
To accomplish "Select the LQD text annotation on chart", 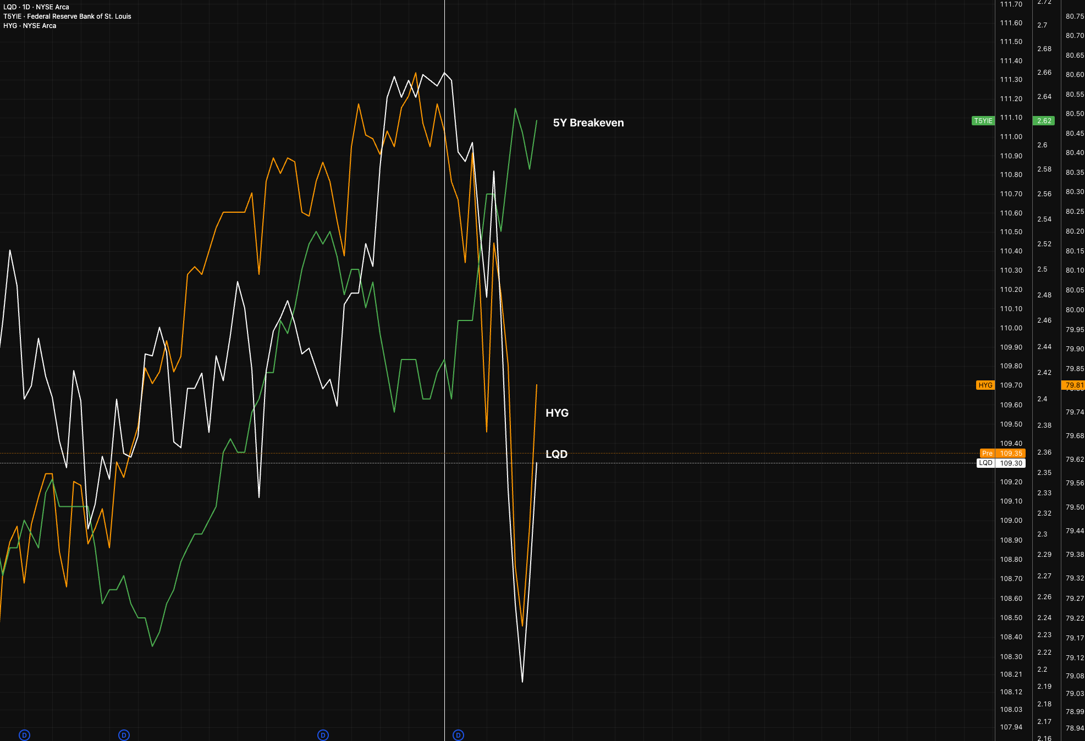I will tap(556, 454).
